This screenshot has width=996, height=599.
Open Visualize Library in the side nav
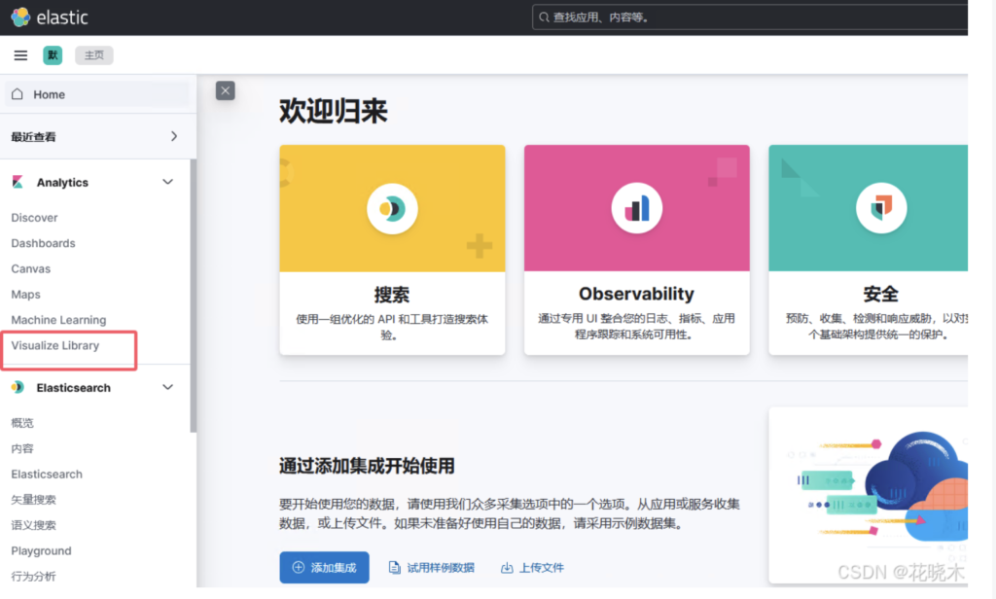tap(55, 345)
